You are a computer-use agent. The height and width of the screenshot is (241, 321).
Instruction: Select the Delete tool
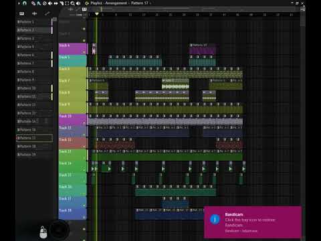pyautogui.click(x=45, y=3)
